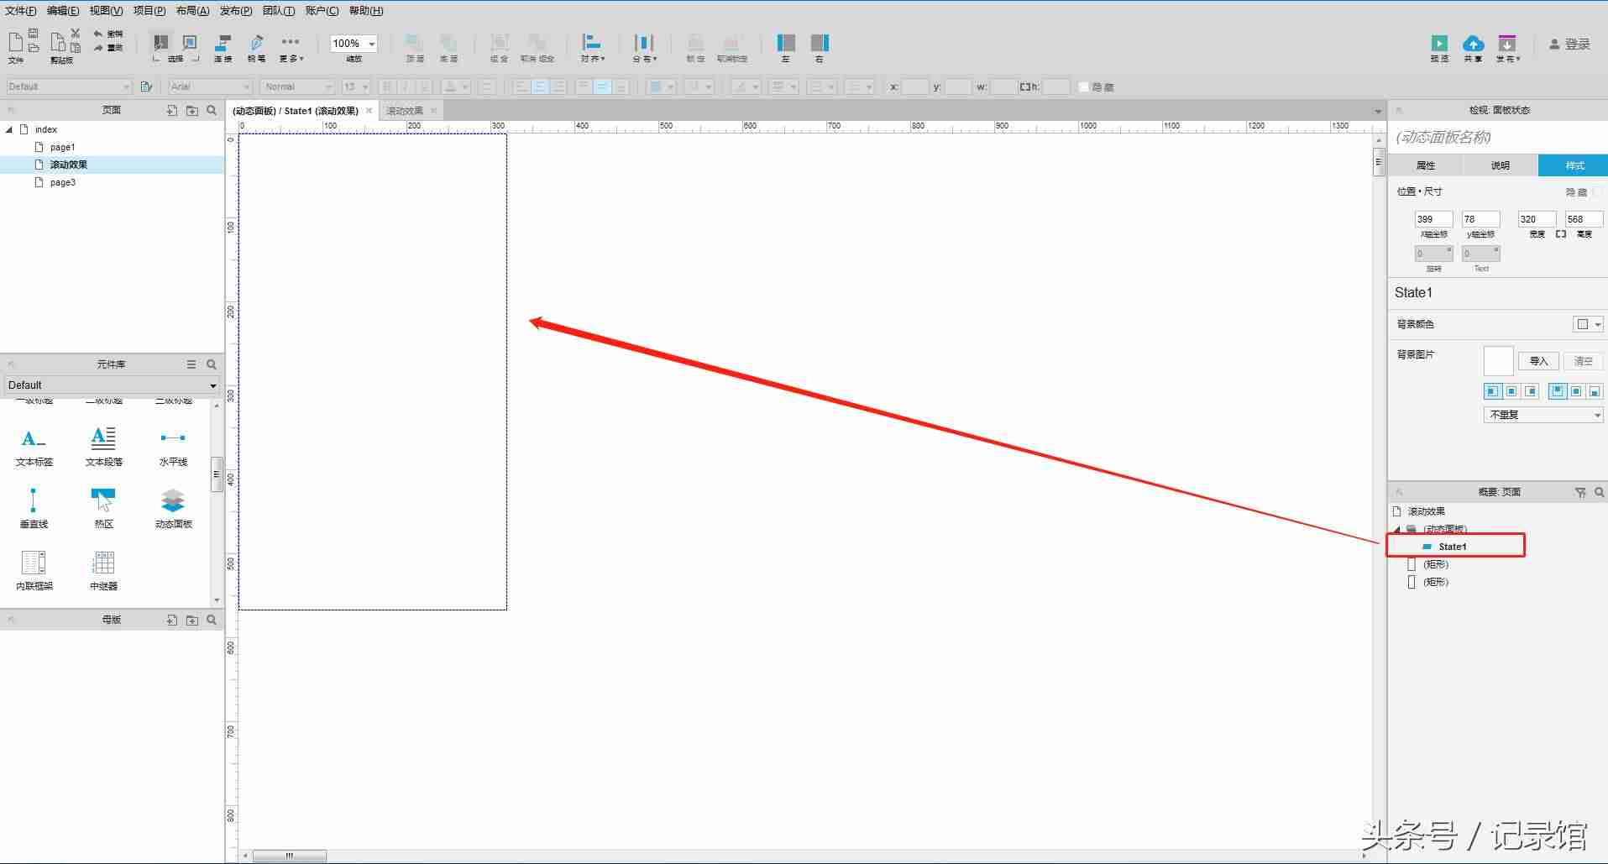The height and width of the screenshot is (864, 1608).
Task: Open the 100% zoom dropdown
Action: (x=372, y=44)
